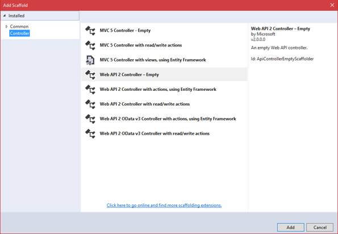338x234 pixels.
Task: Click the Web API 2 Controller – Empty icon
Action: (x=90, y=75)
